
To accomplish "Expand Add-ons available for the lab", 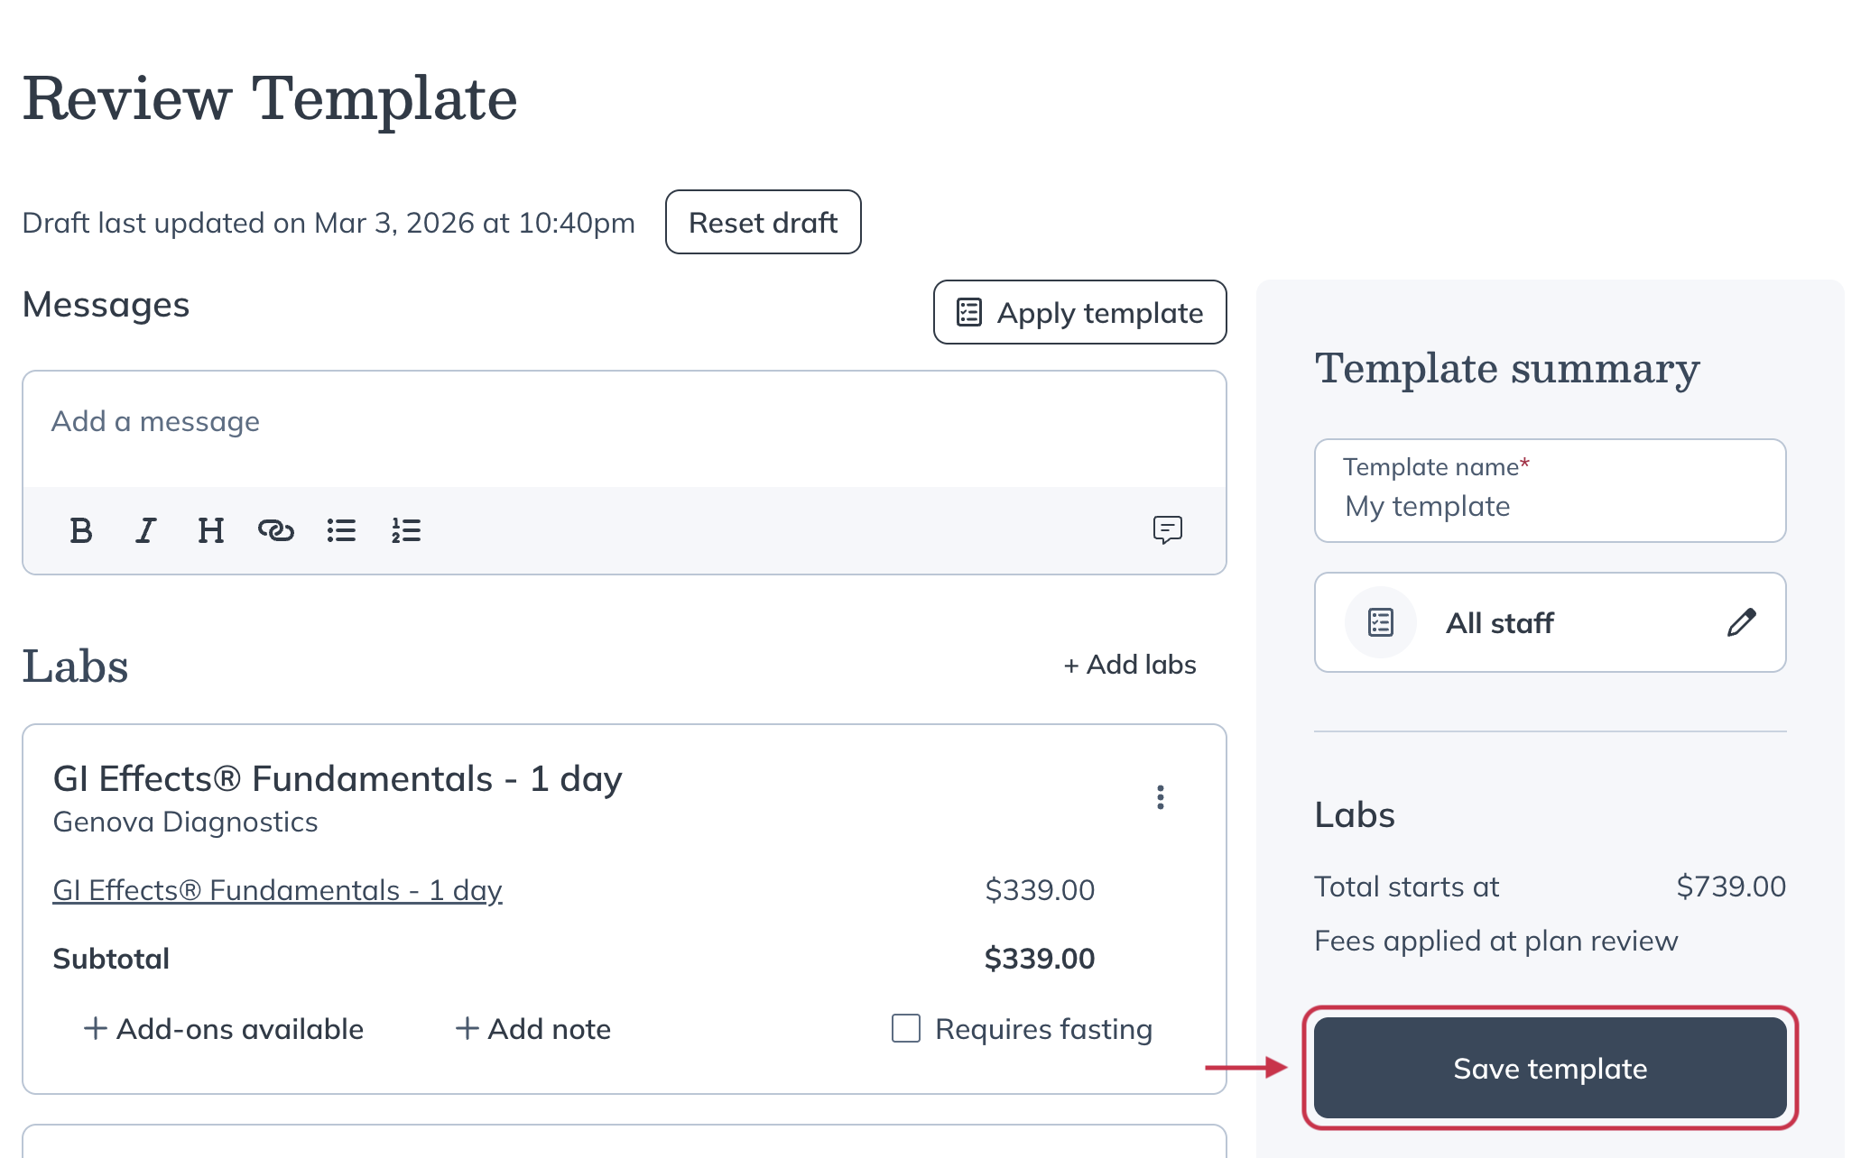I will [x=224, y=1028].
